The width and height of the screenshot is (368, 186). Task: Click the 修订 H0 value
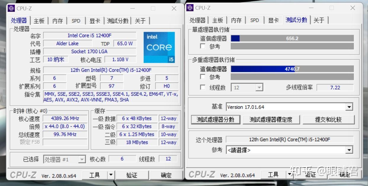click(167, 86)
